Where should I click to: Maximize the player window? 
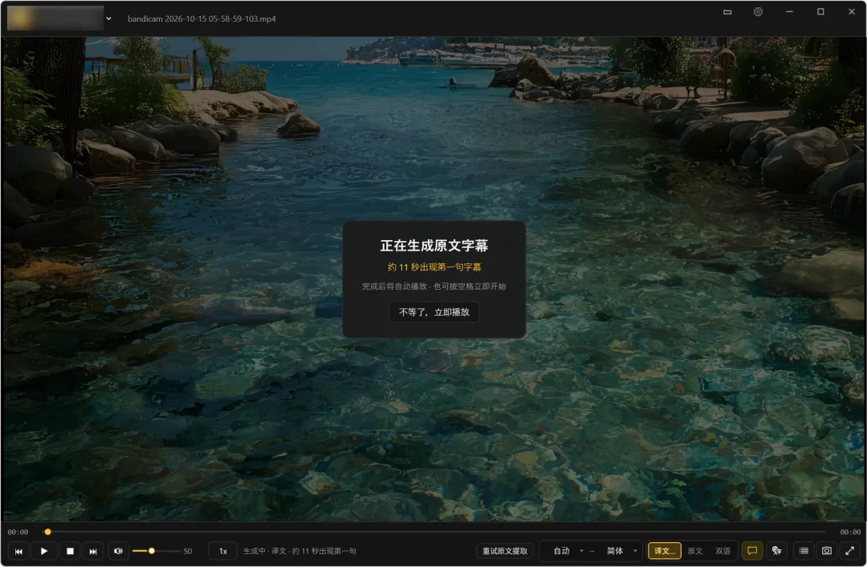(820, 12)
